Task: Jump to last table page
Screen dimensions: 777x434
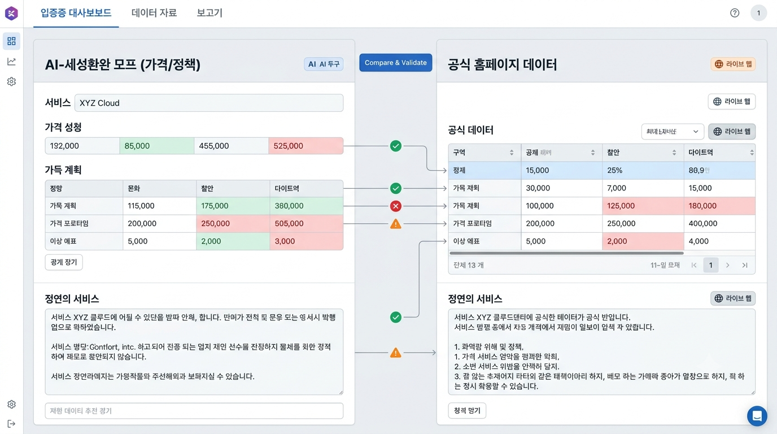Action: pos(745,265)
